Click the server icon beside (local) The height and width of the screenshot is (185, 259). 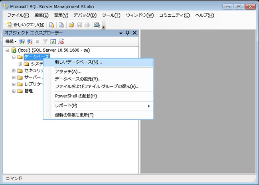coord(14,50)
